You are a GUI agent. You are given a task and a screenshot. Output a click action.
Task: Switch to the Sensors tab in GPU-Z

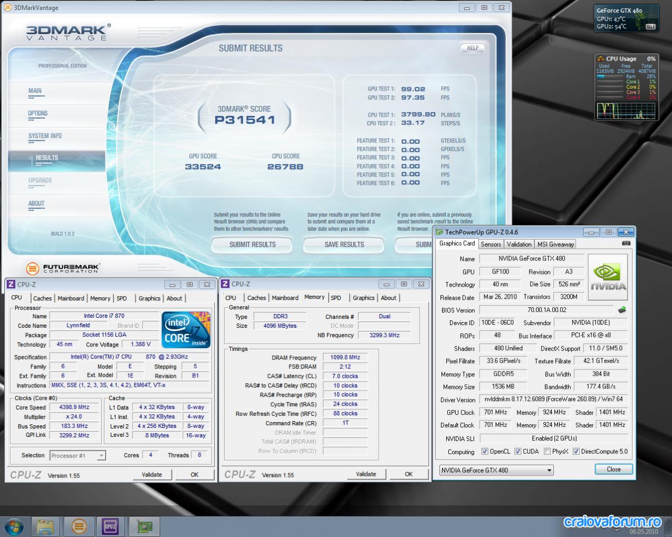tap(491, 244)
